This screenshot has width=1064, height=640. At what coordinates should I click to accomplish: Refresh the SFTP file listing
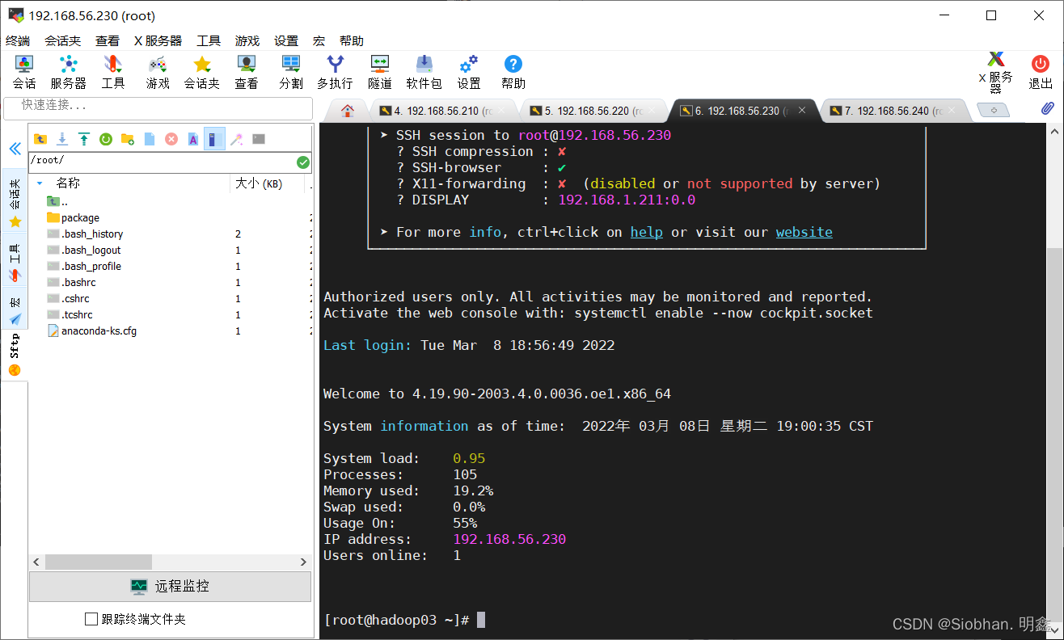(106, 139)
